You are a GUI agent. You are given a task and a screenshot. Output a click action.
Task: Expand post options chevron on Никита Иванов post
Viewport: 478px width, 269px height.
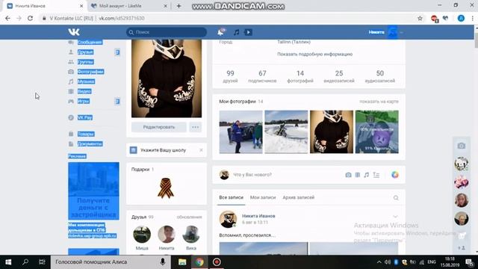pos(395,217)
